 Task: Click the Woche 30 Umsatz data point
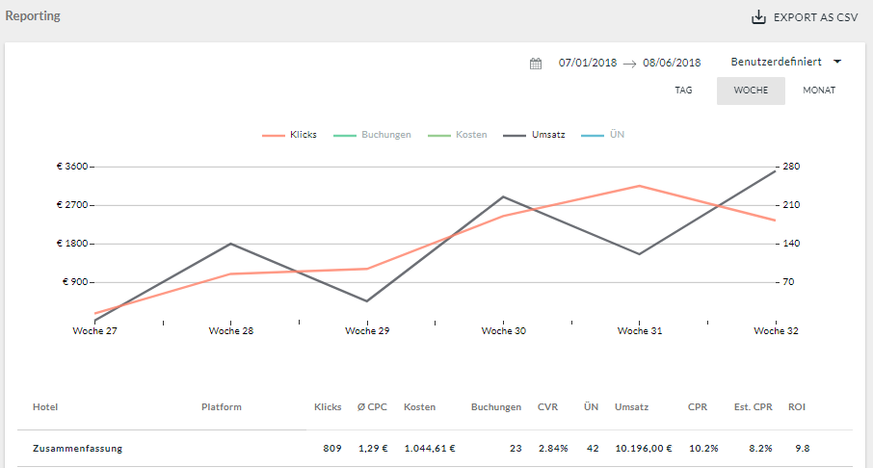tap(503, 197)
